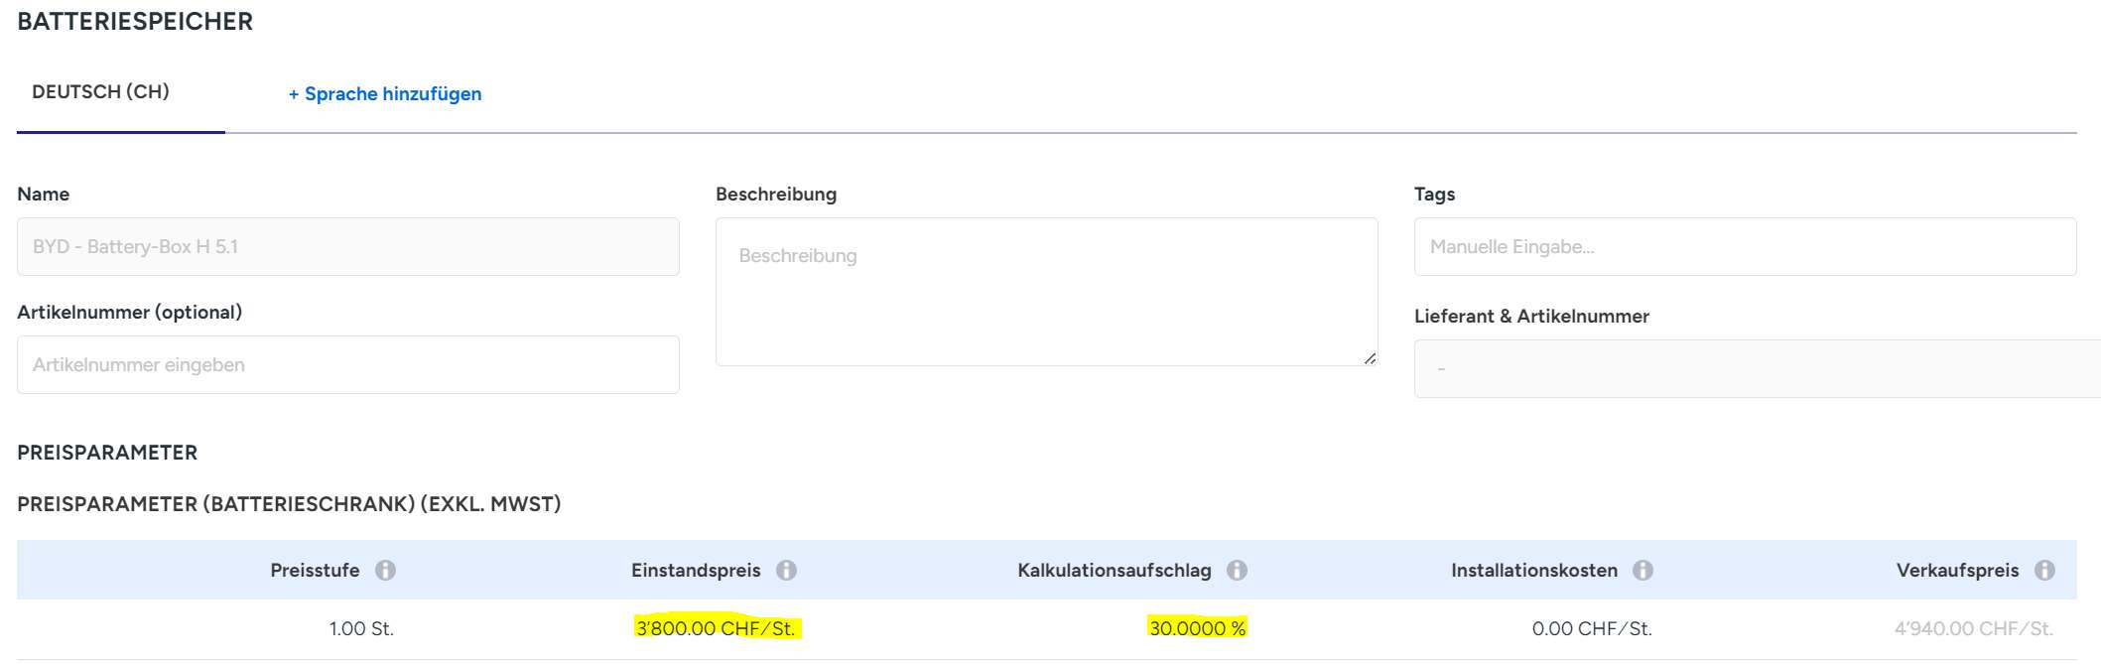The image size is (2101, 665).
Task: Focus the Tags Manuelle Eingabe field
Action: [x=1744, y=247]
